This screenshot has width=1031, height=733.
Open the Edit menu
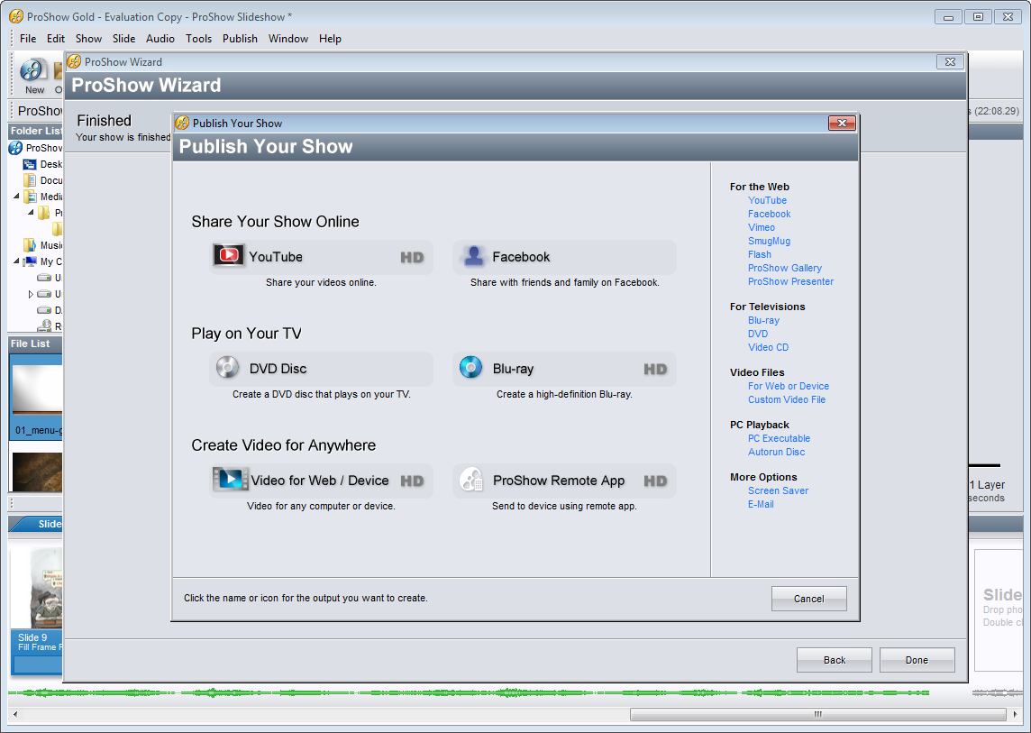coord(56,39)
